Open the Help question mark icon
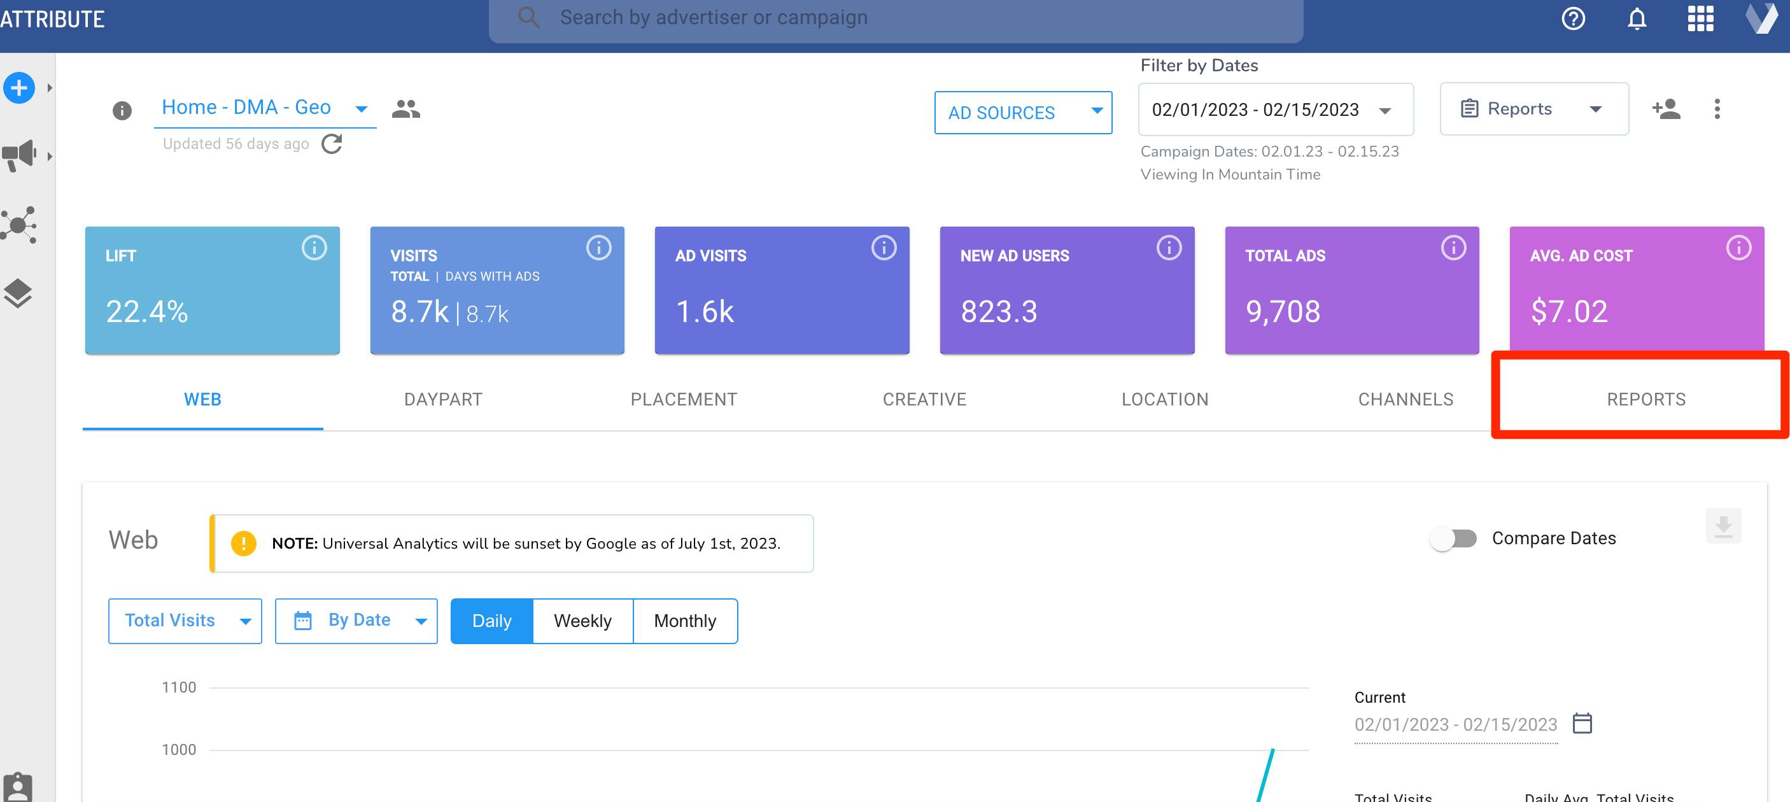This screenshot has width=1790, height=802. click(1574, 18)
